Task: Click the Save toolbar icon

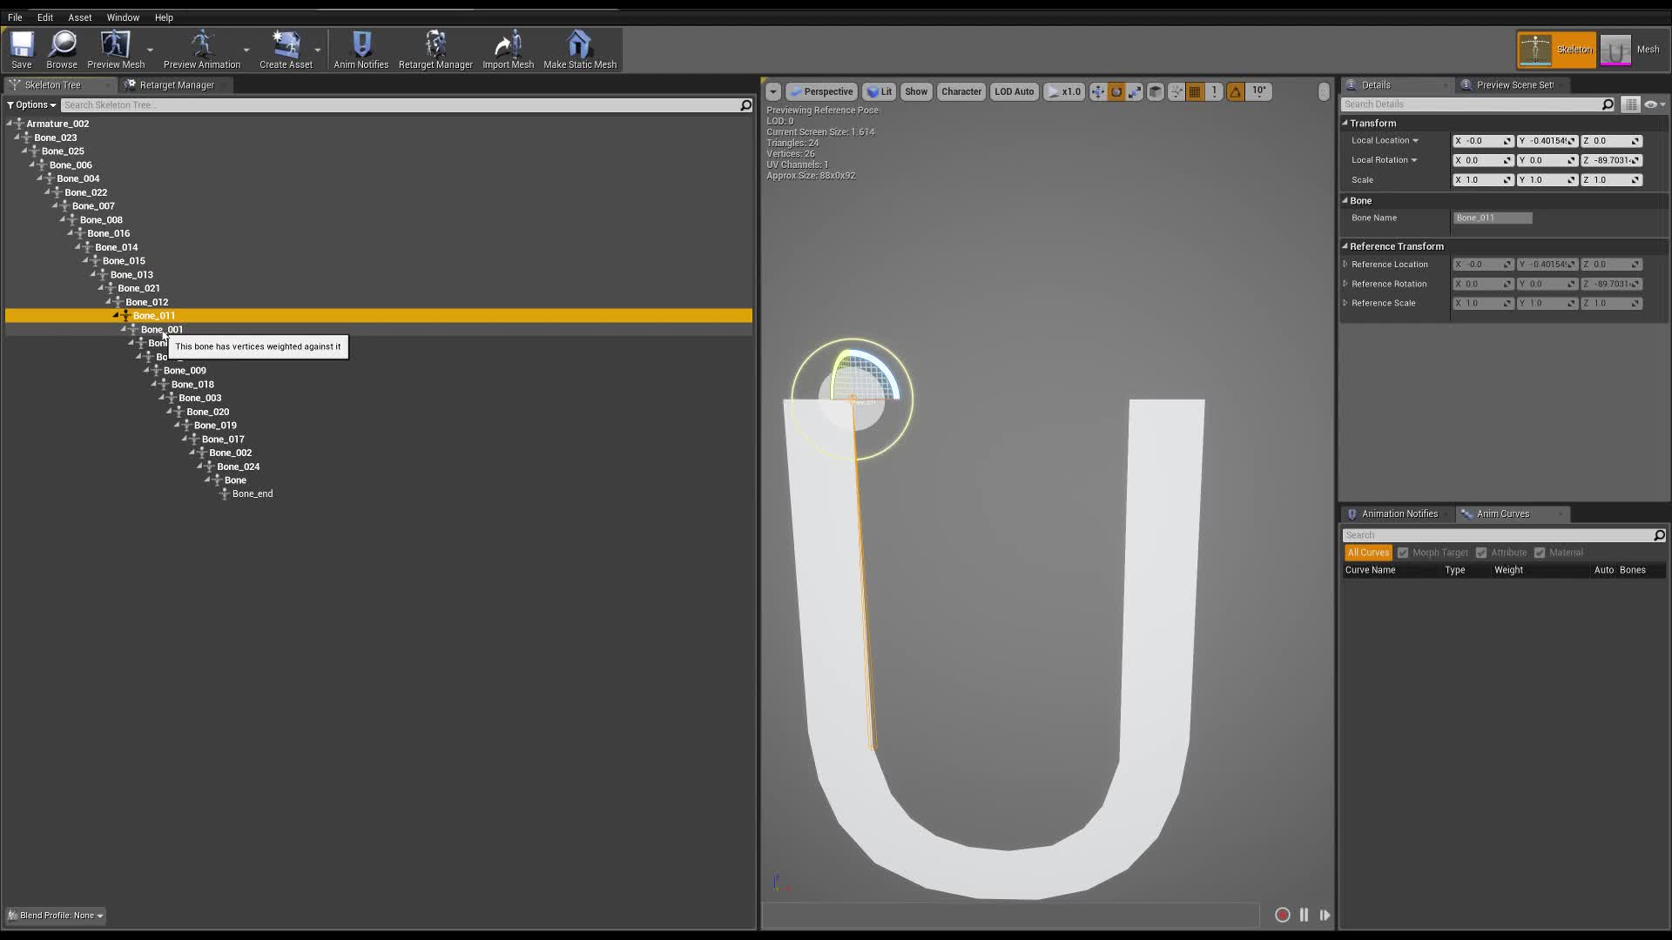Action: 22,50
